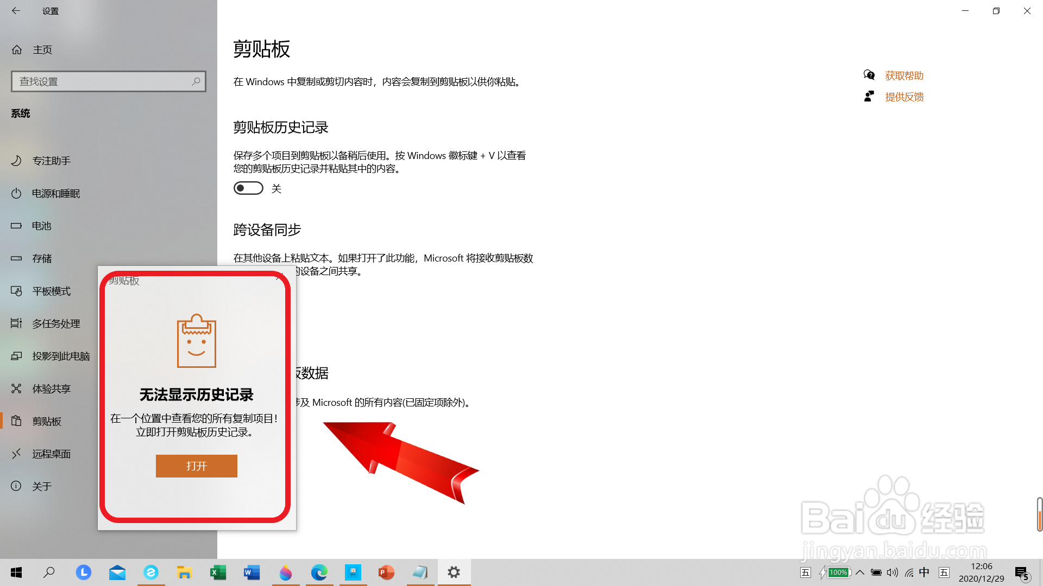This screenshot has height=586, width=1043.
Task: Expand hidden system tray icons chevron
Action: pyautogui.click(x=860, y=572)
